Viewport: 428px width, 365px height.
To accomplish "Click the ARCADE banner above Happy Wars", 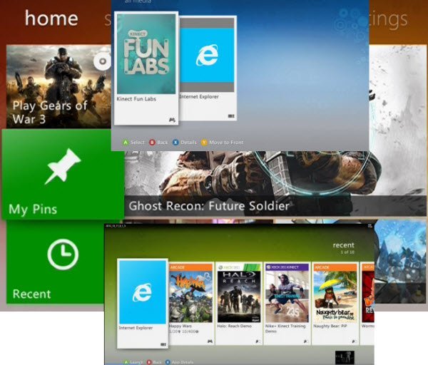I will 190,267.
